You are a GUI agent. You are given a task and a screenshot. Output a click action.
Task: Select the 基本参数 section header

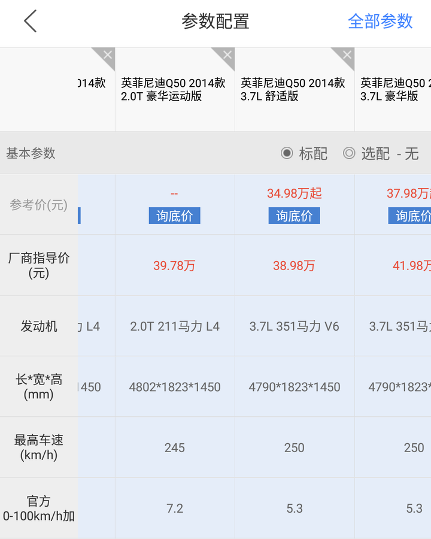(x=31, y=153)
